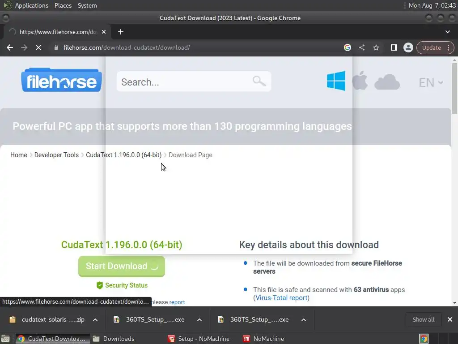Viewport: 458px width, 344px height.
Task: Close the filehorse.com browser tab
Action: [x=104, y=32]
